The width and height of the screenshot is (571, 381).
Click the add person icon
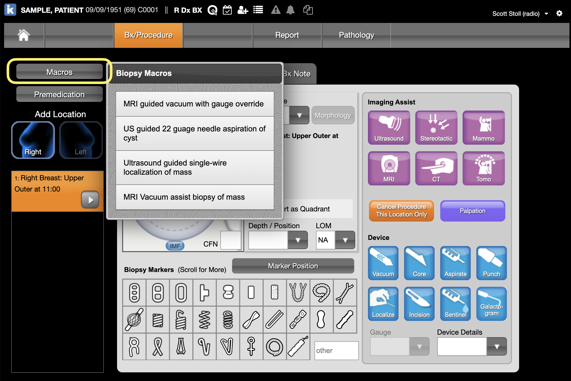[242, 10]
